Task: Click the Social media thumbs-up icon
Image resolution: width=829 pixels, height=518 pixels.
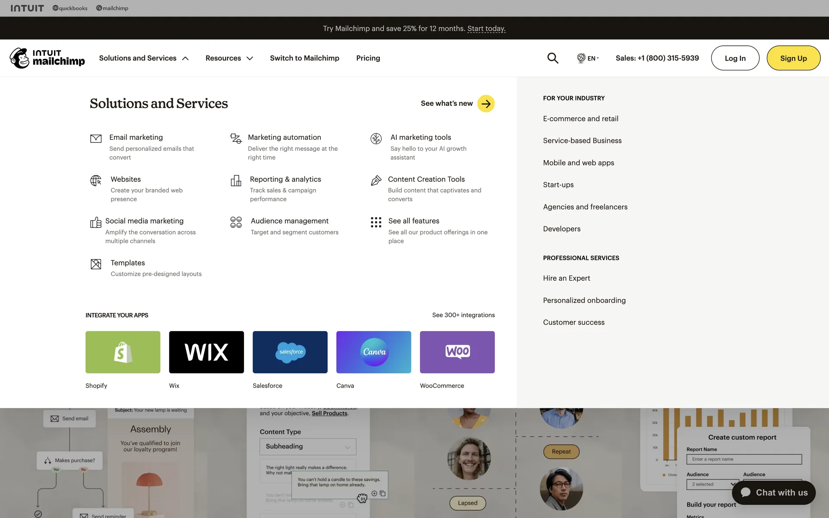Action: (96, 222)
